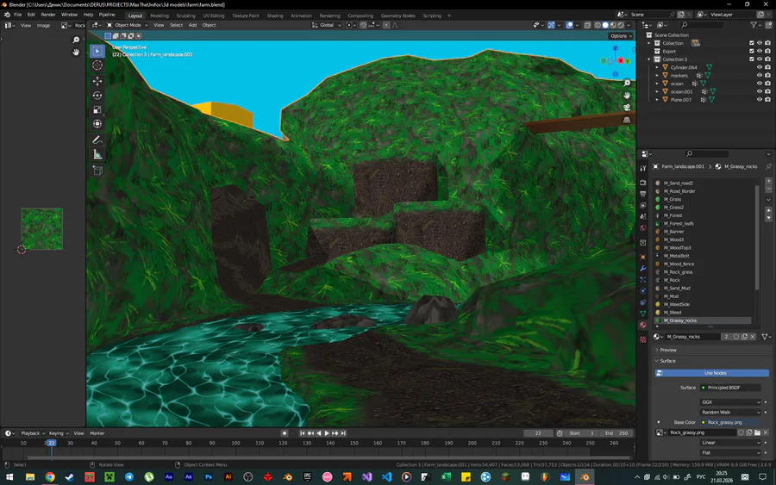776x485 pixels.
Task: Hide ocean.001 with its eye icon
Action: click(759, 91)
